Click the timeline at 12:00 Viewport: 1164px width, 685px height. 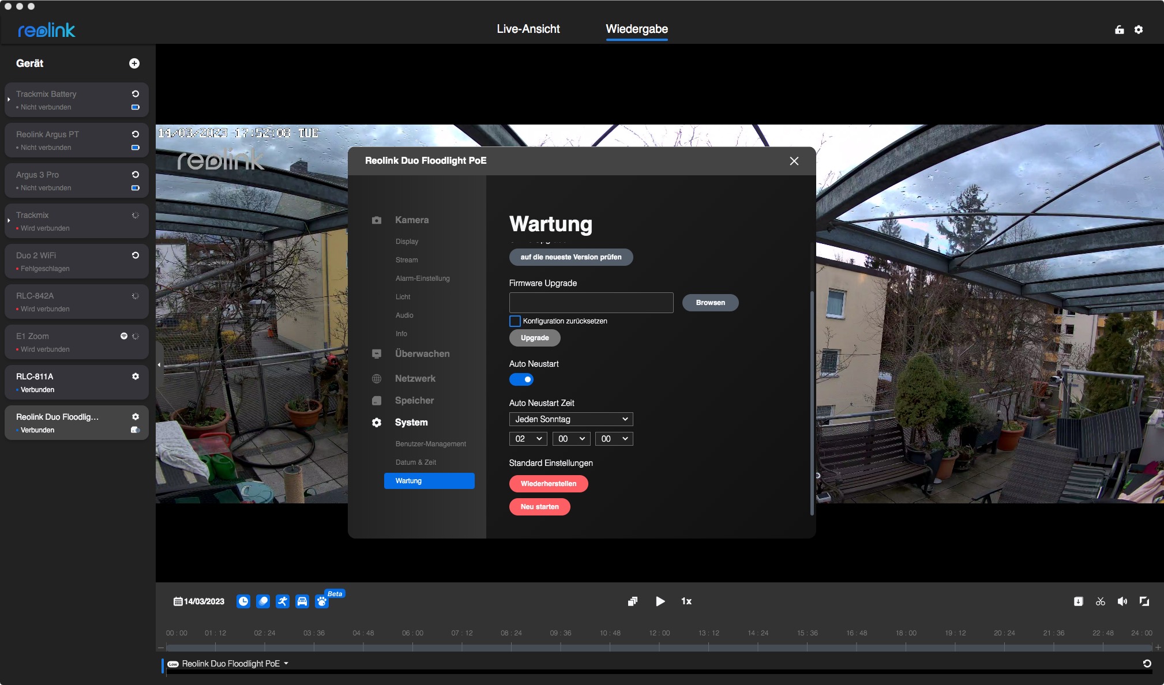(659, 647)
